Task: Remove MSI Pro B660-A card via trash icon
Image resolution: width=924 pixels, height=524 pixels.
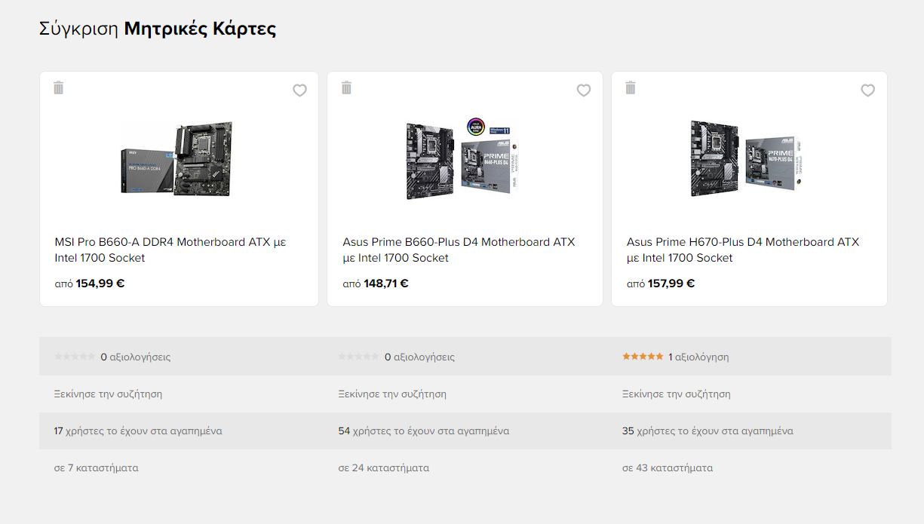Action: point(59,87)
